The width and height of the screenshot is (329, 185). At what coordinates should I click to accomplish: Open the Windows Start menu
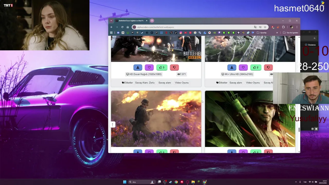click(125, 182)
